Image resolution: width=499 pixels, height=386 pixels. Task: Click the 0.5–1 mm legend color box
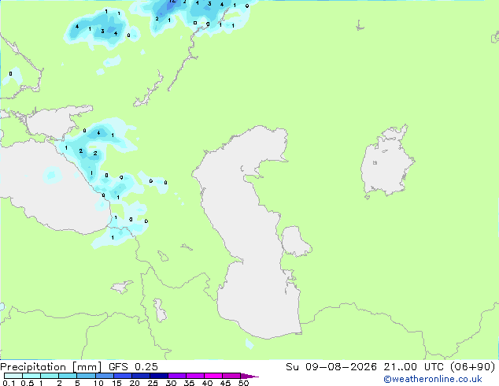coord(31,376)
